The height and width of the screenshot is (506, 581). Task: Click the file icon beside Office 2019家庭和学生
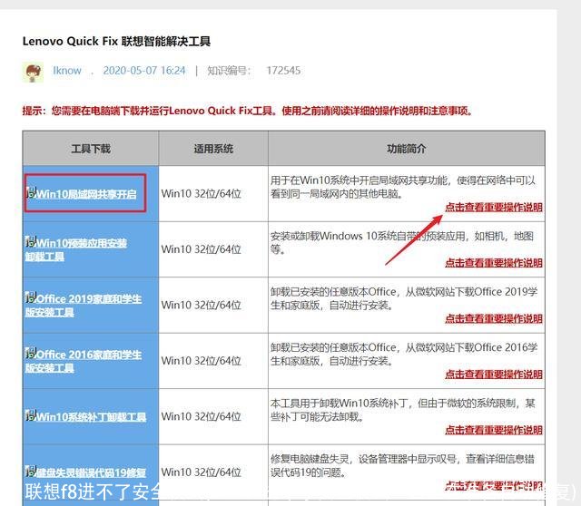click(31, 297)
